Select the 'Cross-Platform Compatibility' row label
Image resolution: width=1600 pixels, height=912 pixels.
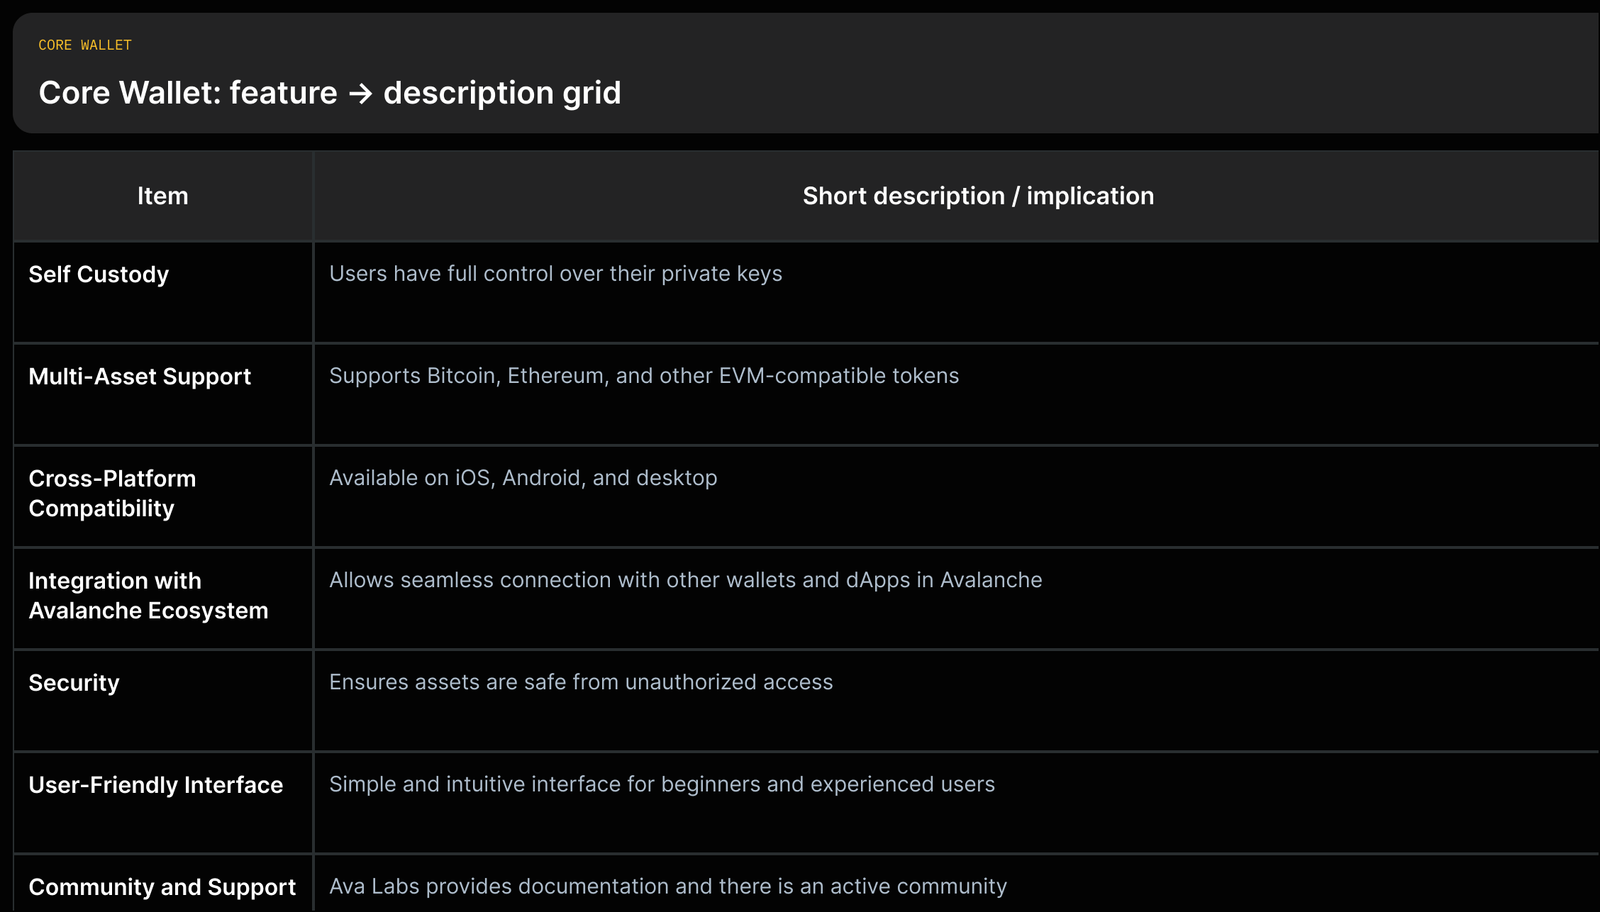(x=112, y=494)
